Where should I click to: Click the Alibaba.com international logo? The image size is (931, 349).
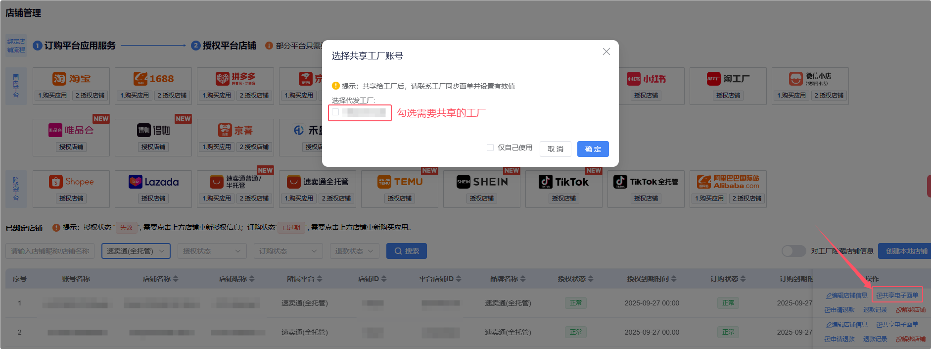(728, 182)
